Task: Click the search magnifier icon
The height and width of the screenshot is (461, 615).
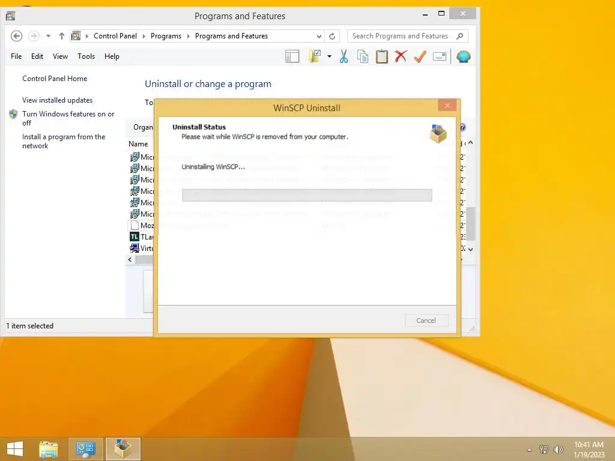Action: (460, 36)
